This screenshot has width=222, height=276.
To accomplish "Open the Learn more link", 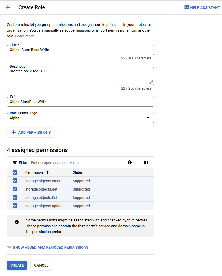I will [24, 36].
